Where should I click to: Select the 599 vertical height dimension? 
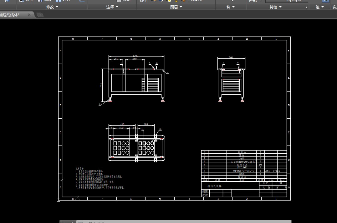[x=101, y=85]
